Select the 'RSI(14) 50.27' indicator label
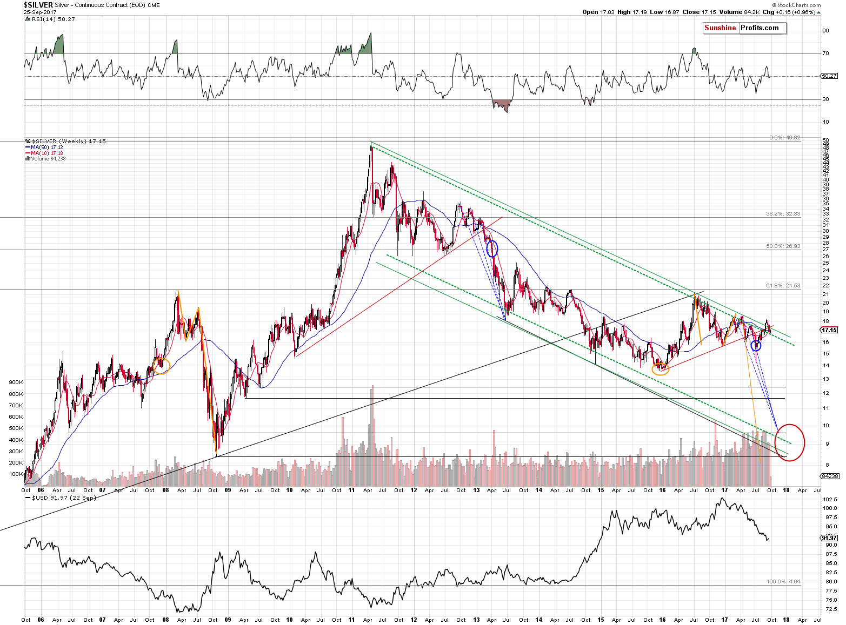Image resolution: width=846 pixels, height=625 pixels. point(50,19)
